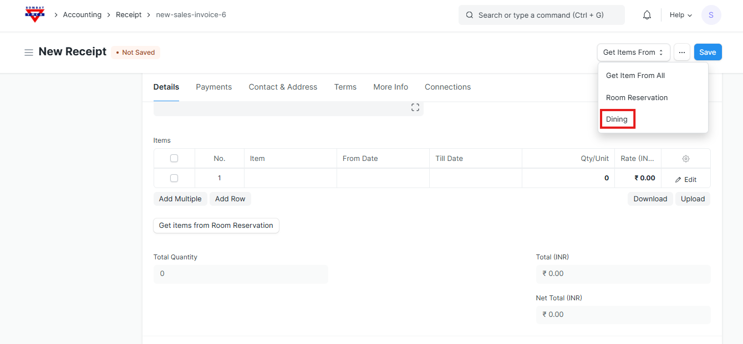This screenshot has width=743, height=344.
Task: Open the Contact & Address tab
Action: click(283, 87)
